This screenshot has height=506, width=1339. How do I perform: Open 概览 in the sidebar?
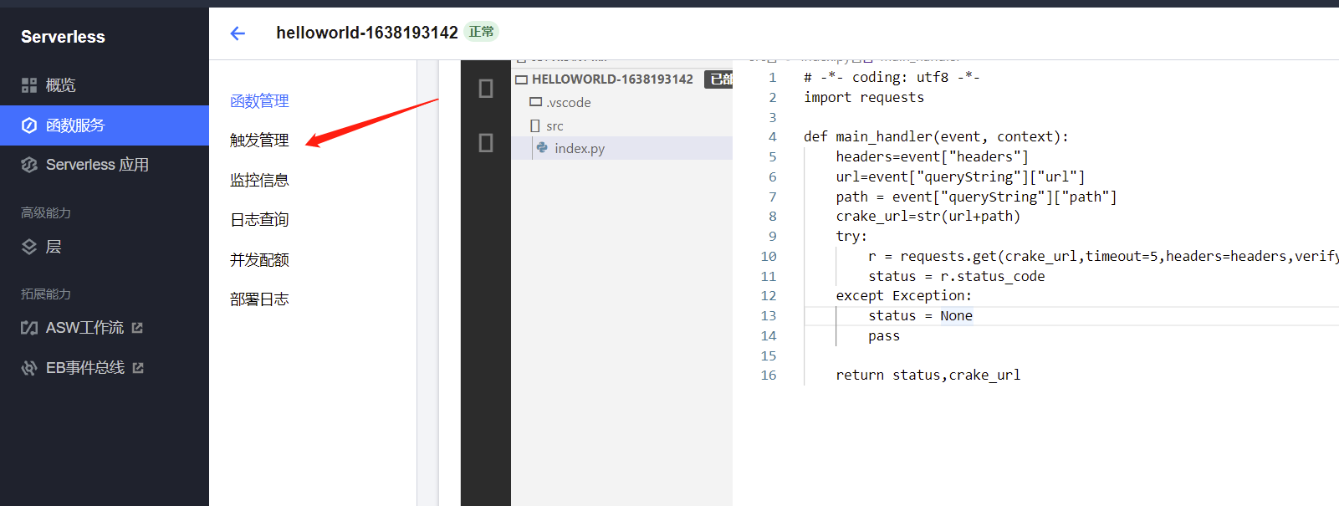[60, 85]
